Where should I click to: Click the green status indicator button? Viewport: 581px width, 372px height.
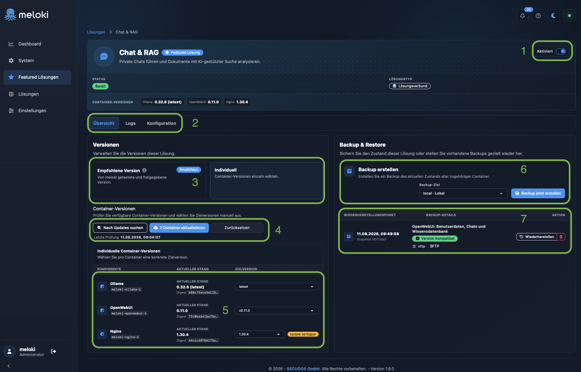point(569,16)
